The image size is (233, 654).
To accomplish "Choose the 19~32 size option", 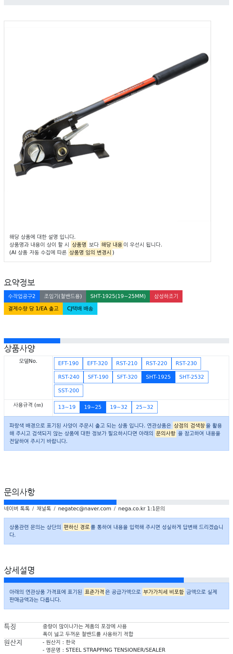I will (119, 407).
